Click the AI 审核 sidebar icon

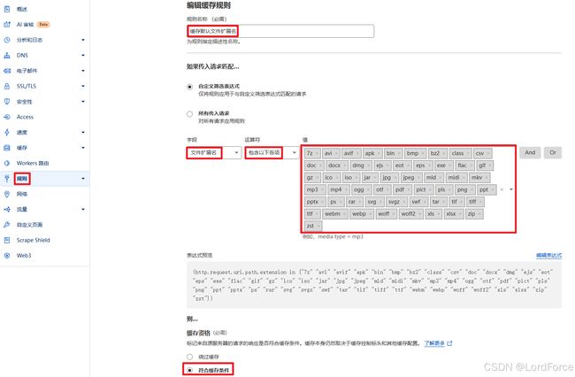tap(6, 24)
